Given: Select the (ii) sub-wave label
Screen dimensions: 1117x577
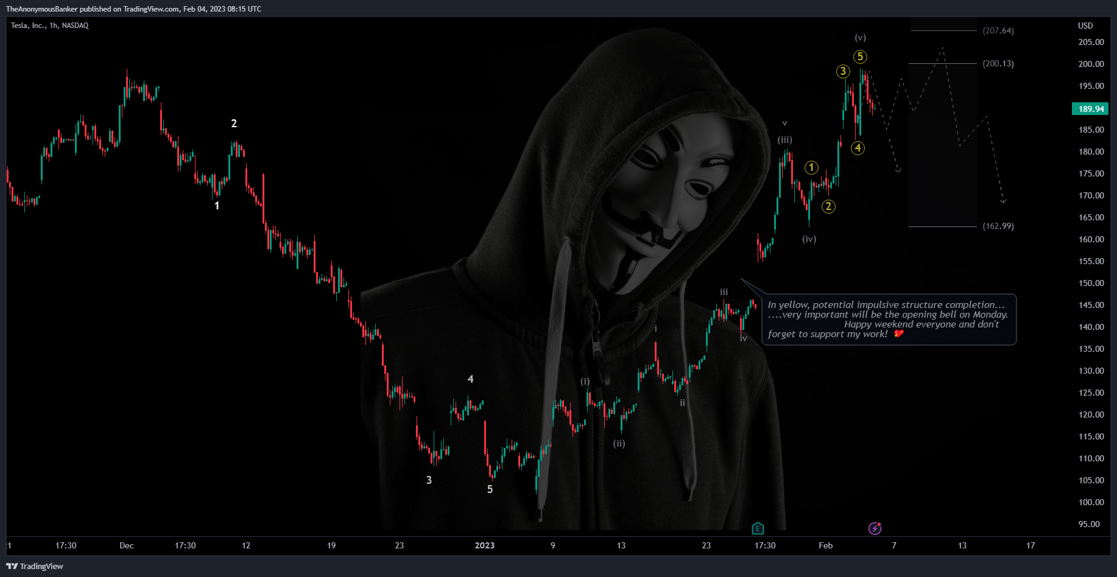Looking at the screenshot, I should pos(619,443).
